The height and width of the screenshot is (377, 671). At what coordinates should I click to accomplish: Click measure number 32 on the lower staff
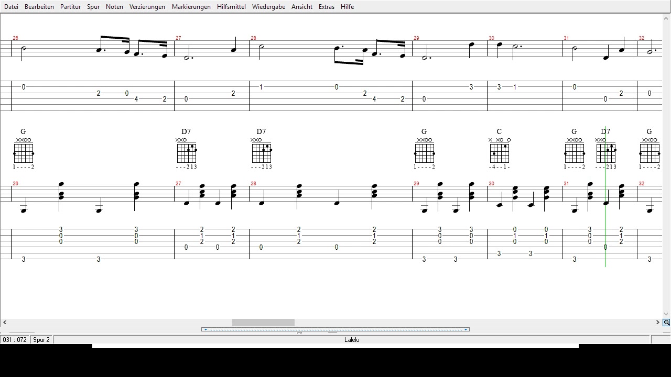(x=642, y=184)
